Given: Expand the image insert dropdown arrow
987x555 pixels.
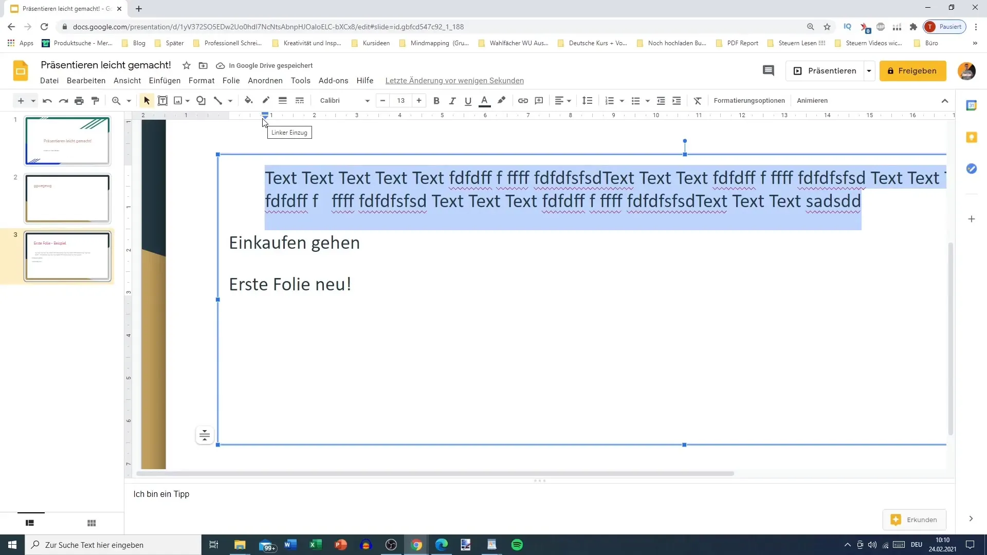Looking at the screenshot, I should pyautogui.click(x=188, y=101).
